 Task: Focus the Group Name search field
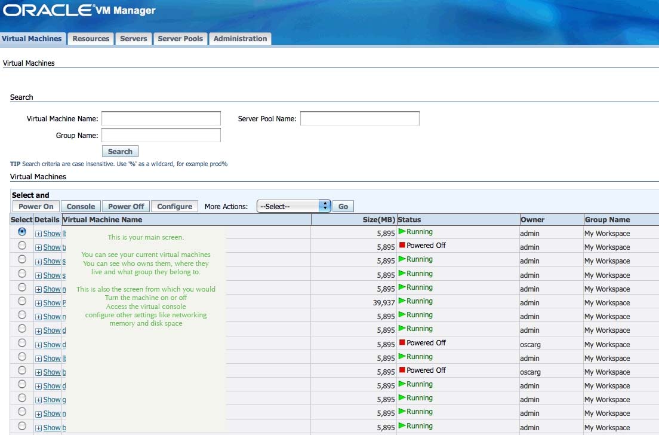coord(161,135)
